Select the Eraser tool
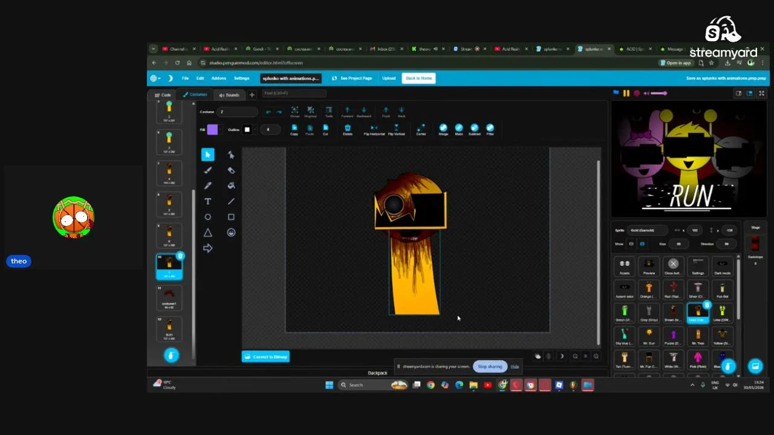774x435 pixels. [x=231, y=170]
